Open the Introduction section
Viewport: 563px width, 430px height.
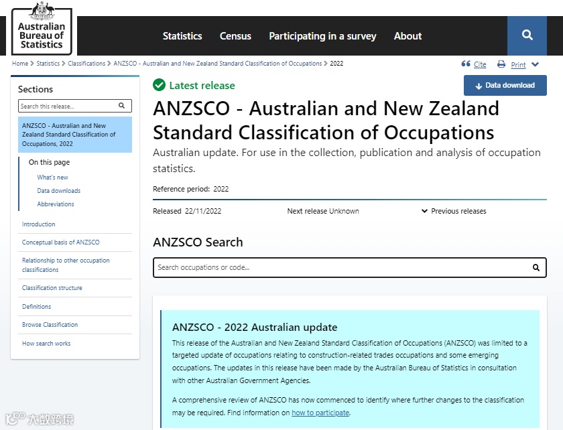click(x=39, y=224)
